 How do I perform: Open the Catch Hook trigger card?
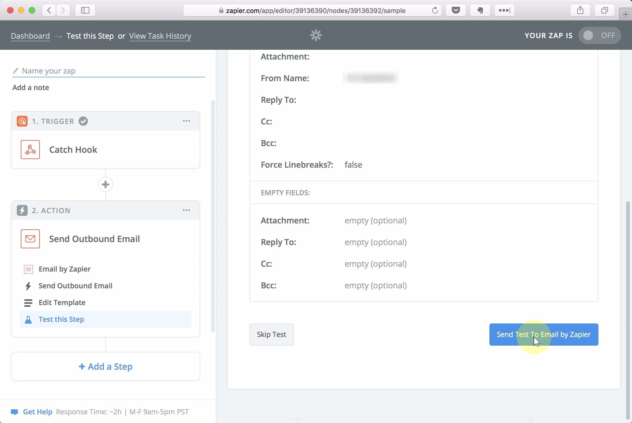coord(106,150)
